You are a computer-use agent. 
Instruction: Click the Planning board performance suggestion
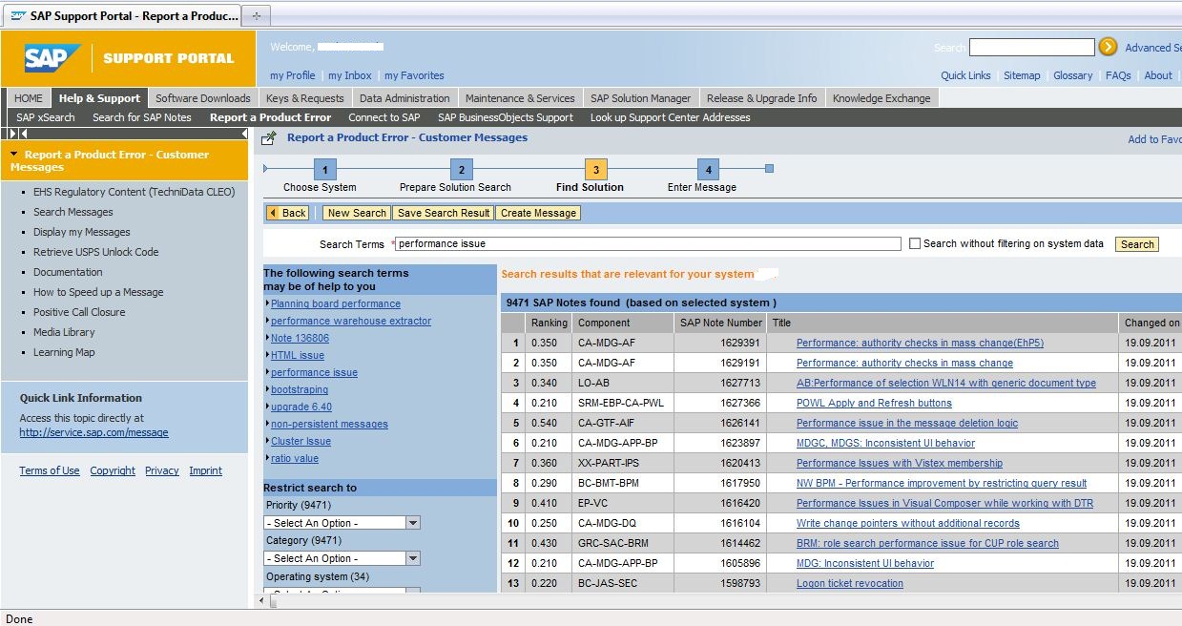pos(336,303)
